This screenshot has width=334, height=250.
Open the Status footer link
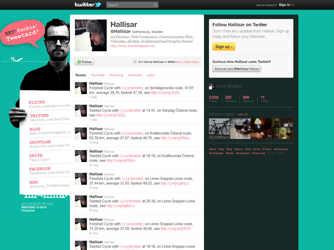point(238,149)
